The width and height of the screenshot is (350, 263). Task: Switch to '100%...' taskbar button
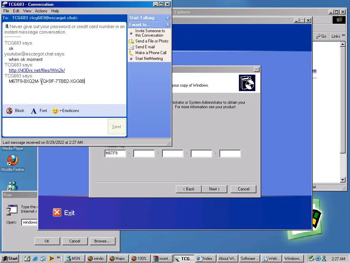[140, 259]
